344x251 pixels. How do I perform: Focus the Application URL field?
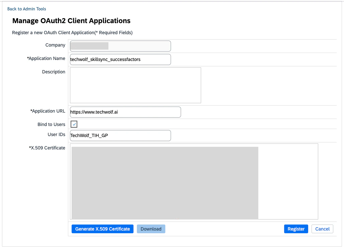(x=125, y=112)
